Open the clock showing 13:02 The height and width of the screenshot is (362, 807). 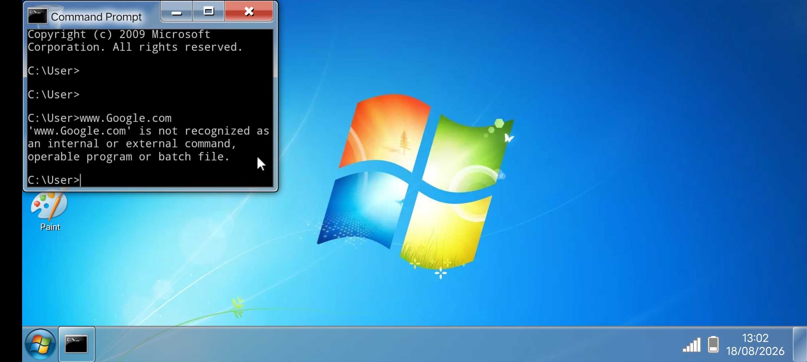(755, 338)
